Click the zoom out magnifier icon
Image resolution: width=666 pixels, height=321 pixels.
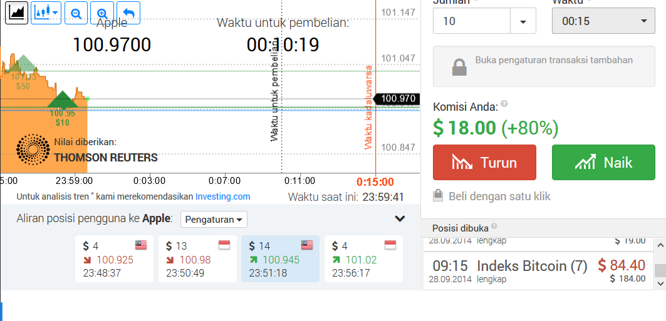[x=76, y=13]
